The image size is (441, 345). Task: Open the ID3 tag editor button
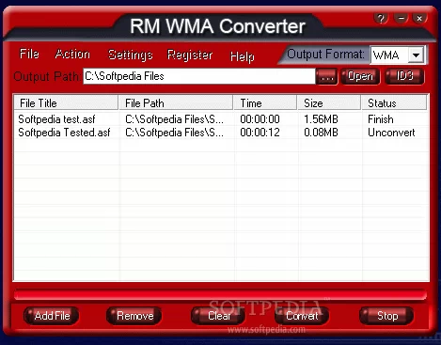click(x=404, y=76)
